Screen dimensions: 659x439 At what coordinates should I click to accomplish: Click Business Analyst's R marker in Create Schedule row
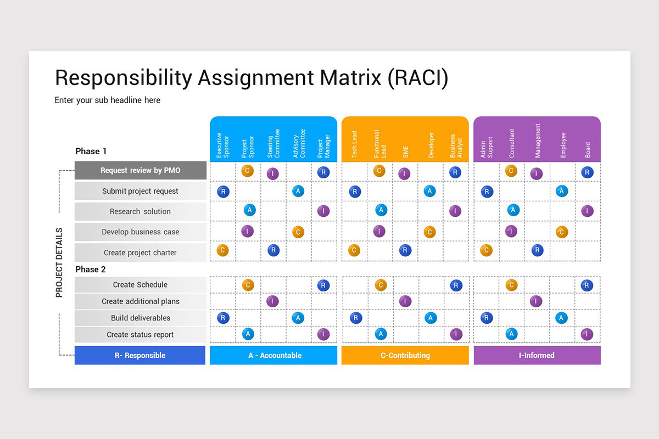[x=456, y=285]
